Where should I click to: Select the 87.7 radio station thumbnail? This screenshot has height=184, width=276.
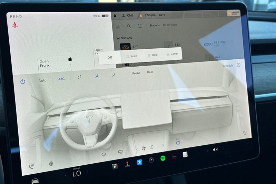pyautogui.click(x=125, y=47)
